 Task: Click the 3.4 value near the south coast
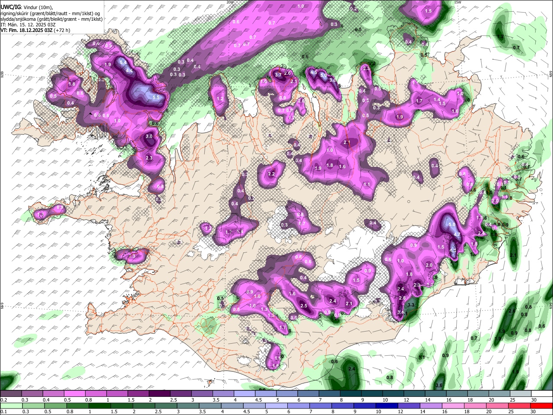click(x=400, y=312)
